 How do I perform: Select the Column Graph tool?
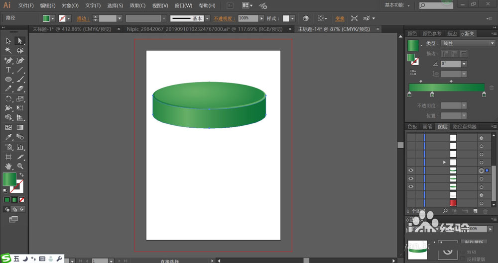(20, 147)
